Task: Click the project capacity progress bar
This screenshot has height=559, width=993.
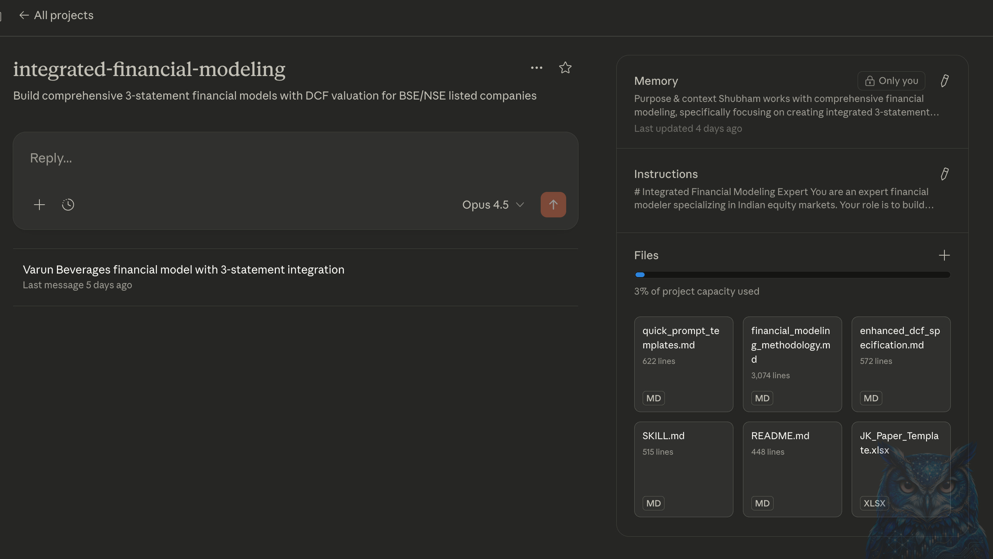Action: pyautogui.click(x=792, y=275)
